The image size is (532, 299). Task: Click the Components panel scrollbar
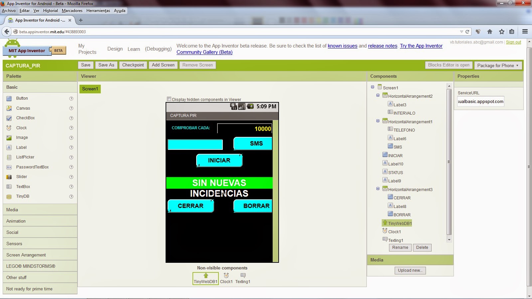449,162
